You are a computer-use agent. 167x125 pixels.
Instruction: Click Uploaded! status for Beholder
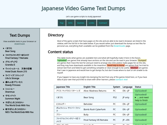click(141, 104)
